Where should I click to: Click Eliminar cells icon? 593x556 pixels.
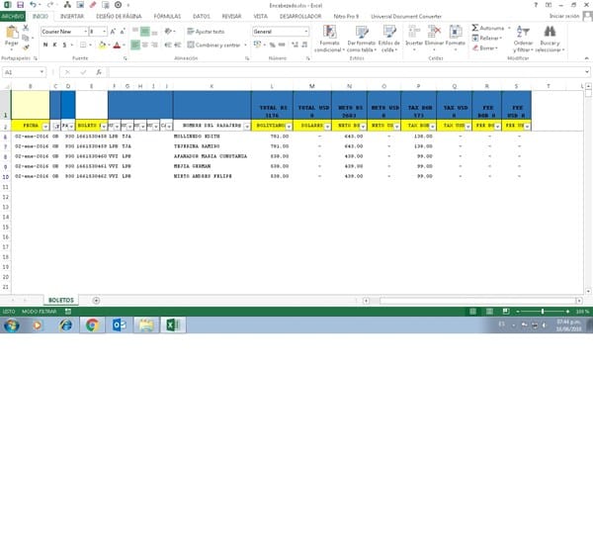pos(434,33)
